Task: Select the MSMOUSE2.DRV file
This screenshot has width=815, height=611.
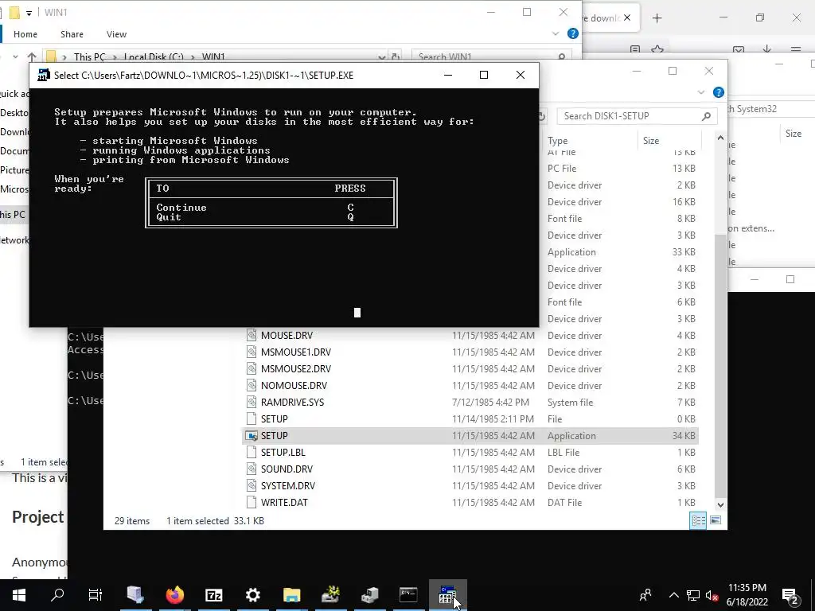Action: 296,369
